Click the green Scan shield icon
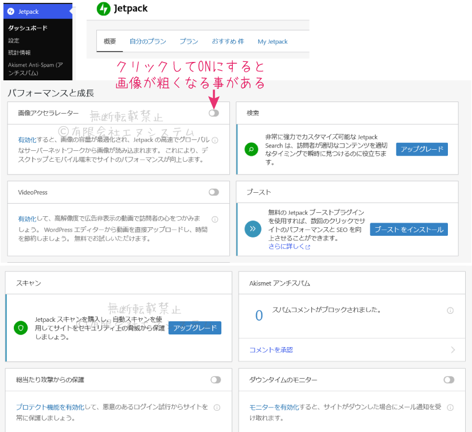The height and width of the screenshot is (432, 472). 21,328
